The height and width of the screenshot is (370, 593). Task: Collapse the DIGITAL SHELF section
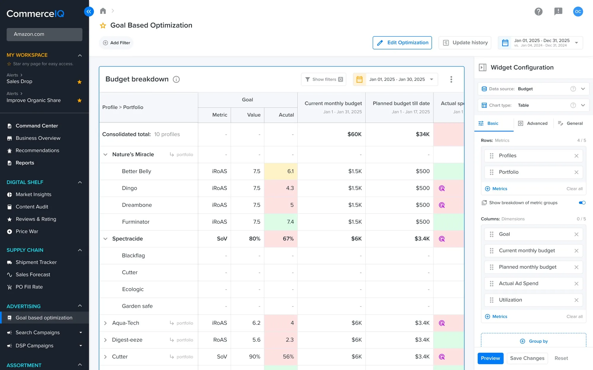point(80,182)
